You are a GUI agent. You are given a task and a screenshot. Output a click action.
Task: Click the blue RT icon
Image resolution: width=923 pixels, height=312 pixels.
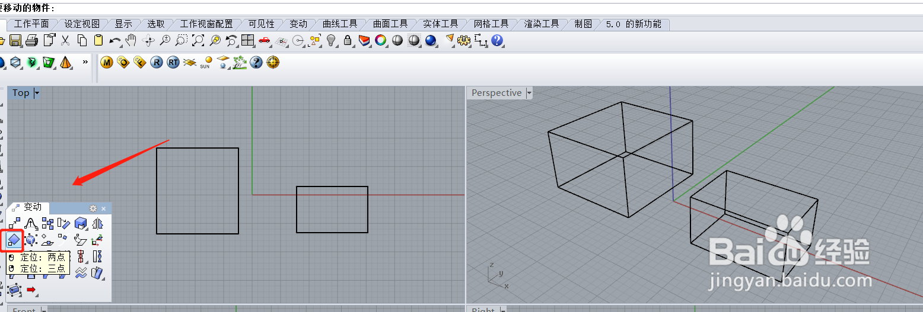click(x=173, y=62)
